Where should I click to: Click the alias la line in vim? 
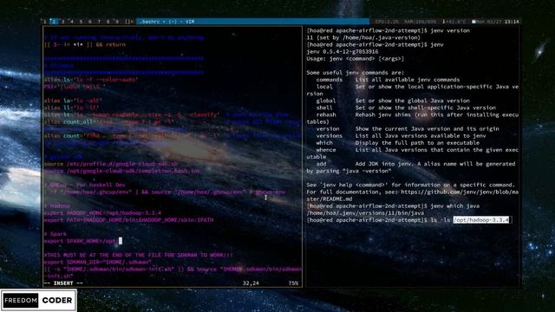click(73, 101)
